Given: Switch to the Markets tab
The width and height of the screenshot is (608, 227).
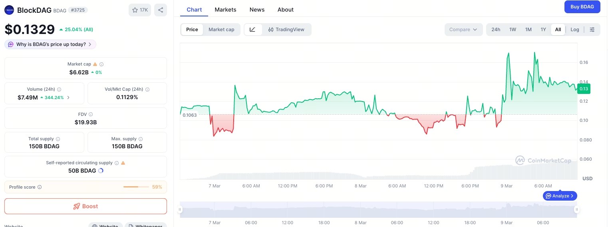Looking at the screenshot, I should pyautogui.click(x=225, y=10).
